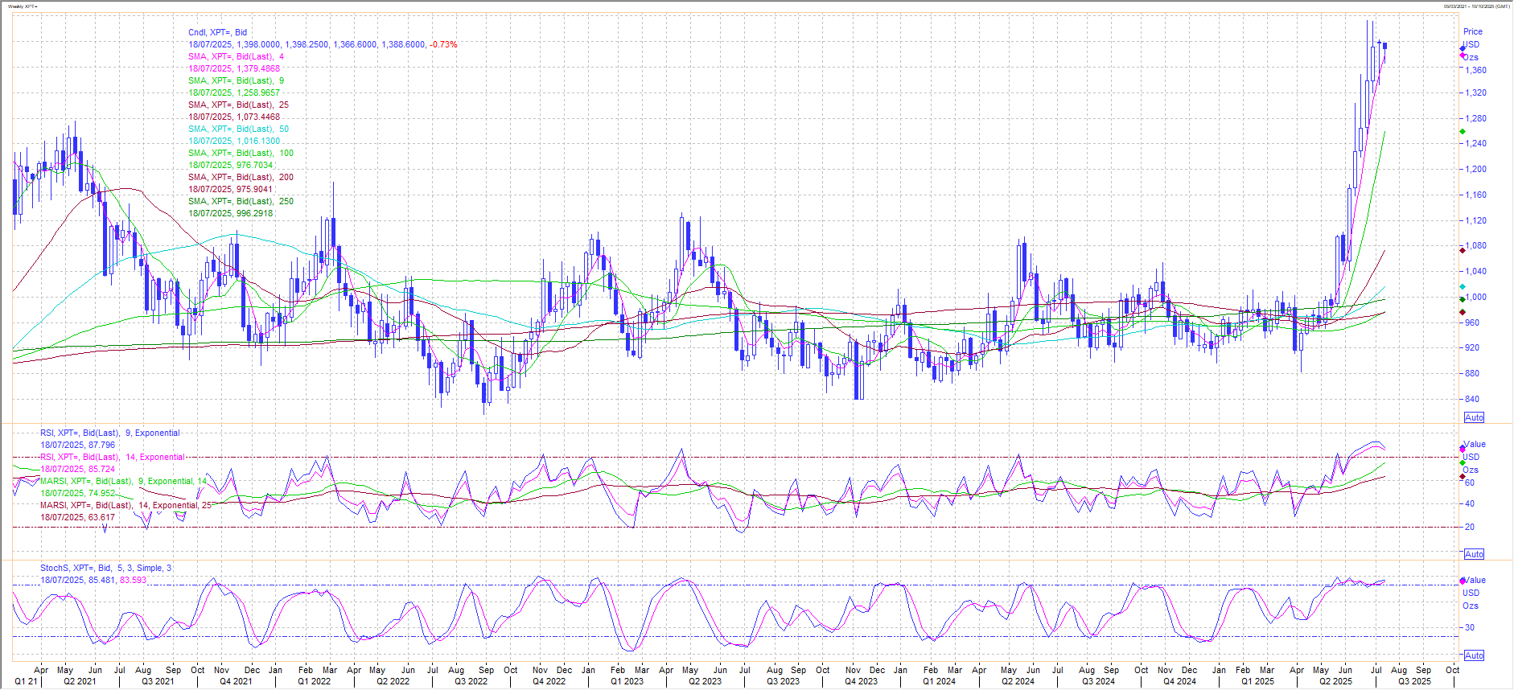The image size is (1514, 690).
Task: Click the MARSI value 74.952
Action: pyautogui.click(x=101, y=494)
